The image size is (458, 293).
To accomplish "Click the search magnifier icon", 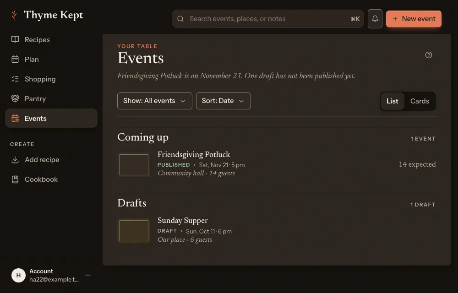I will (180, 19).
